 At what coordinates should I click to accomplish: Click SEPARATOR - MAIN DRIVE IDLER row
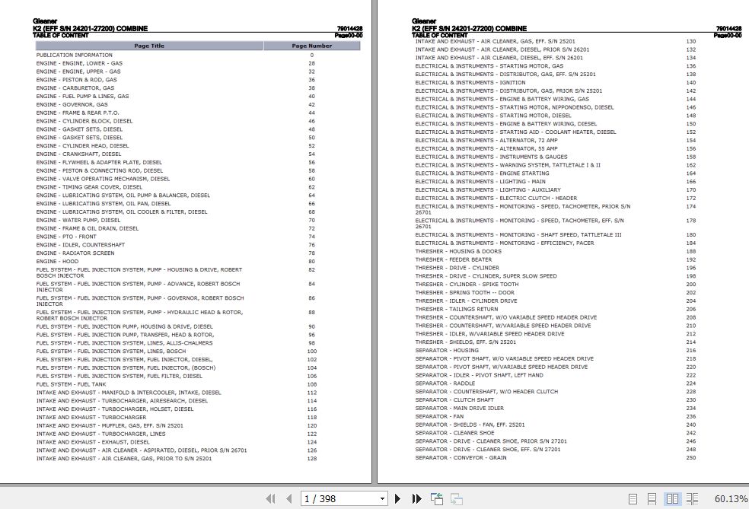pyautogui.click(x=460, y=409)
